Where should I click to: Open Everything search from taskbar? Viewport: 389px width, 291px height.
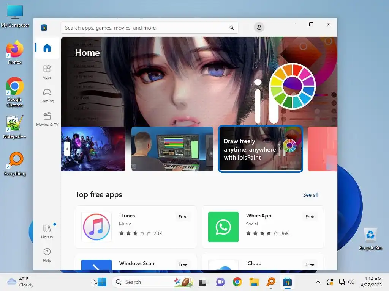point(271,282)
